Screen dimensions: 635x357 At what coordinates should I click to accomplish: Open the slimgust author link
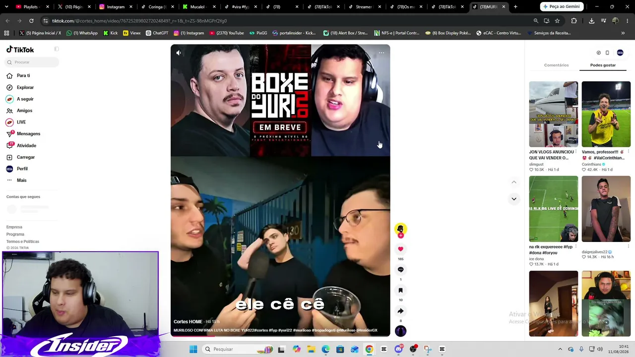pos(536,164)
